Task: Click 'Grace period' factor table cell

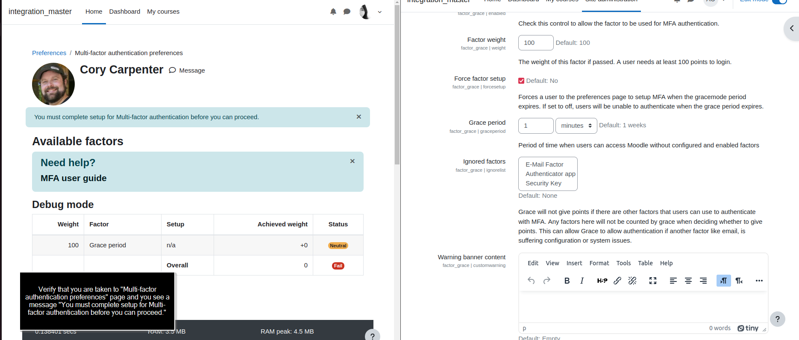Action: (x=123, y=245)
